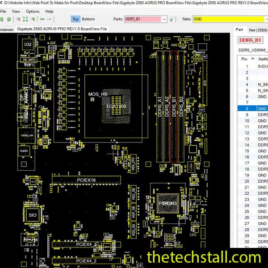Select highlighted pin 8 GND row
The height and width of the screenshot is (268, 268).
pos(253,109)
